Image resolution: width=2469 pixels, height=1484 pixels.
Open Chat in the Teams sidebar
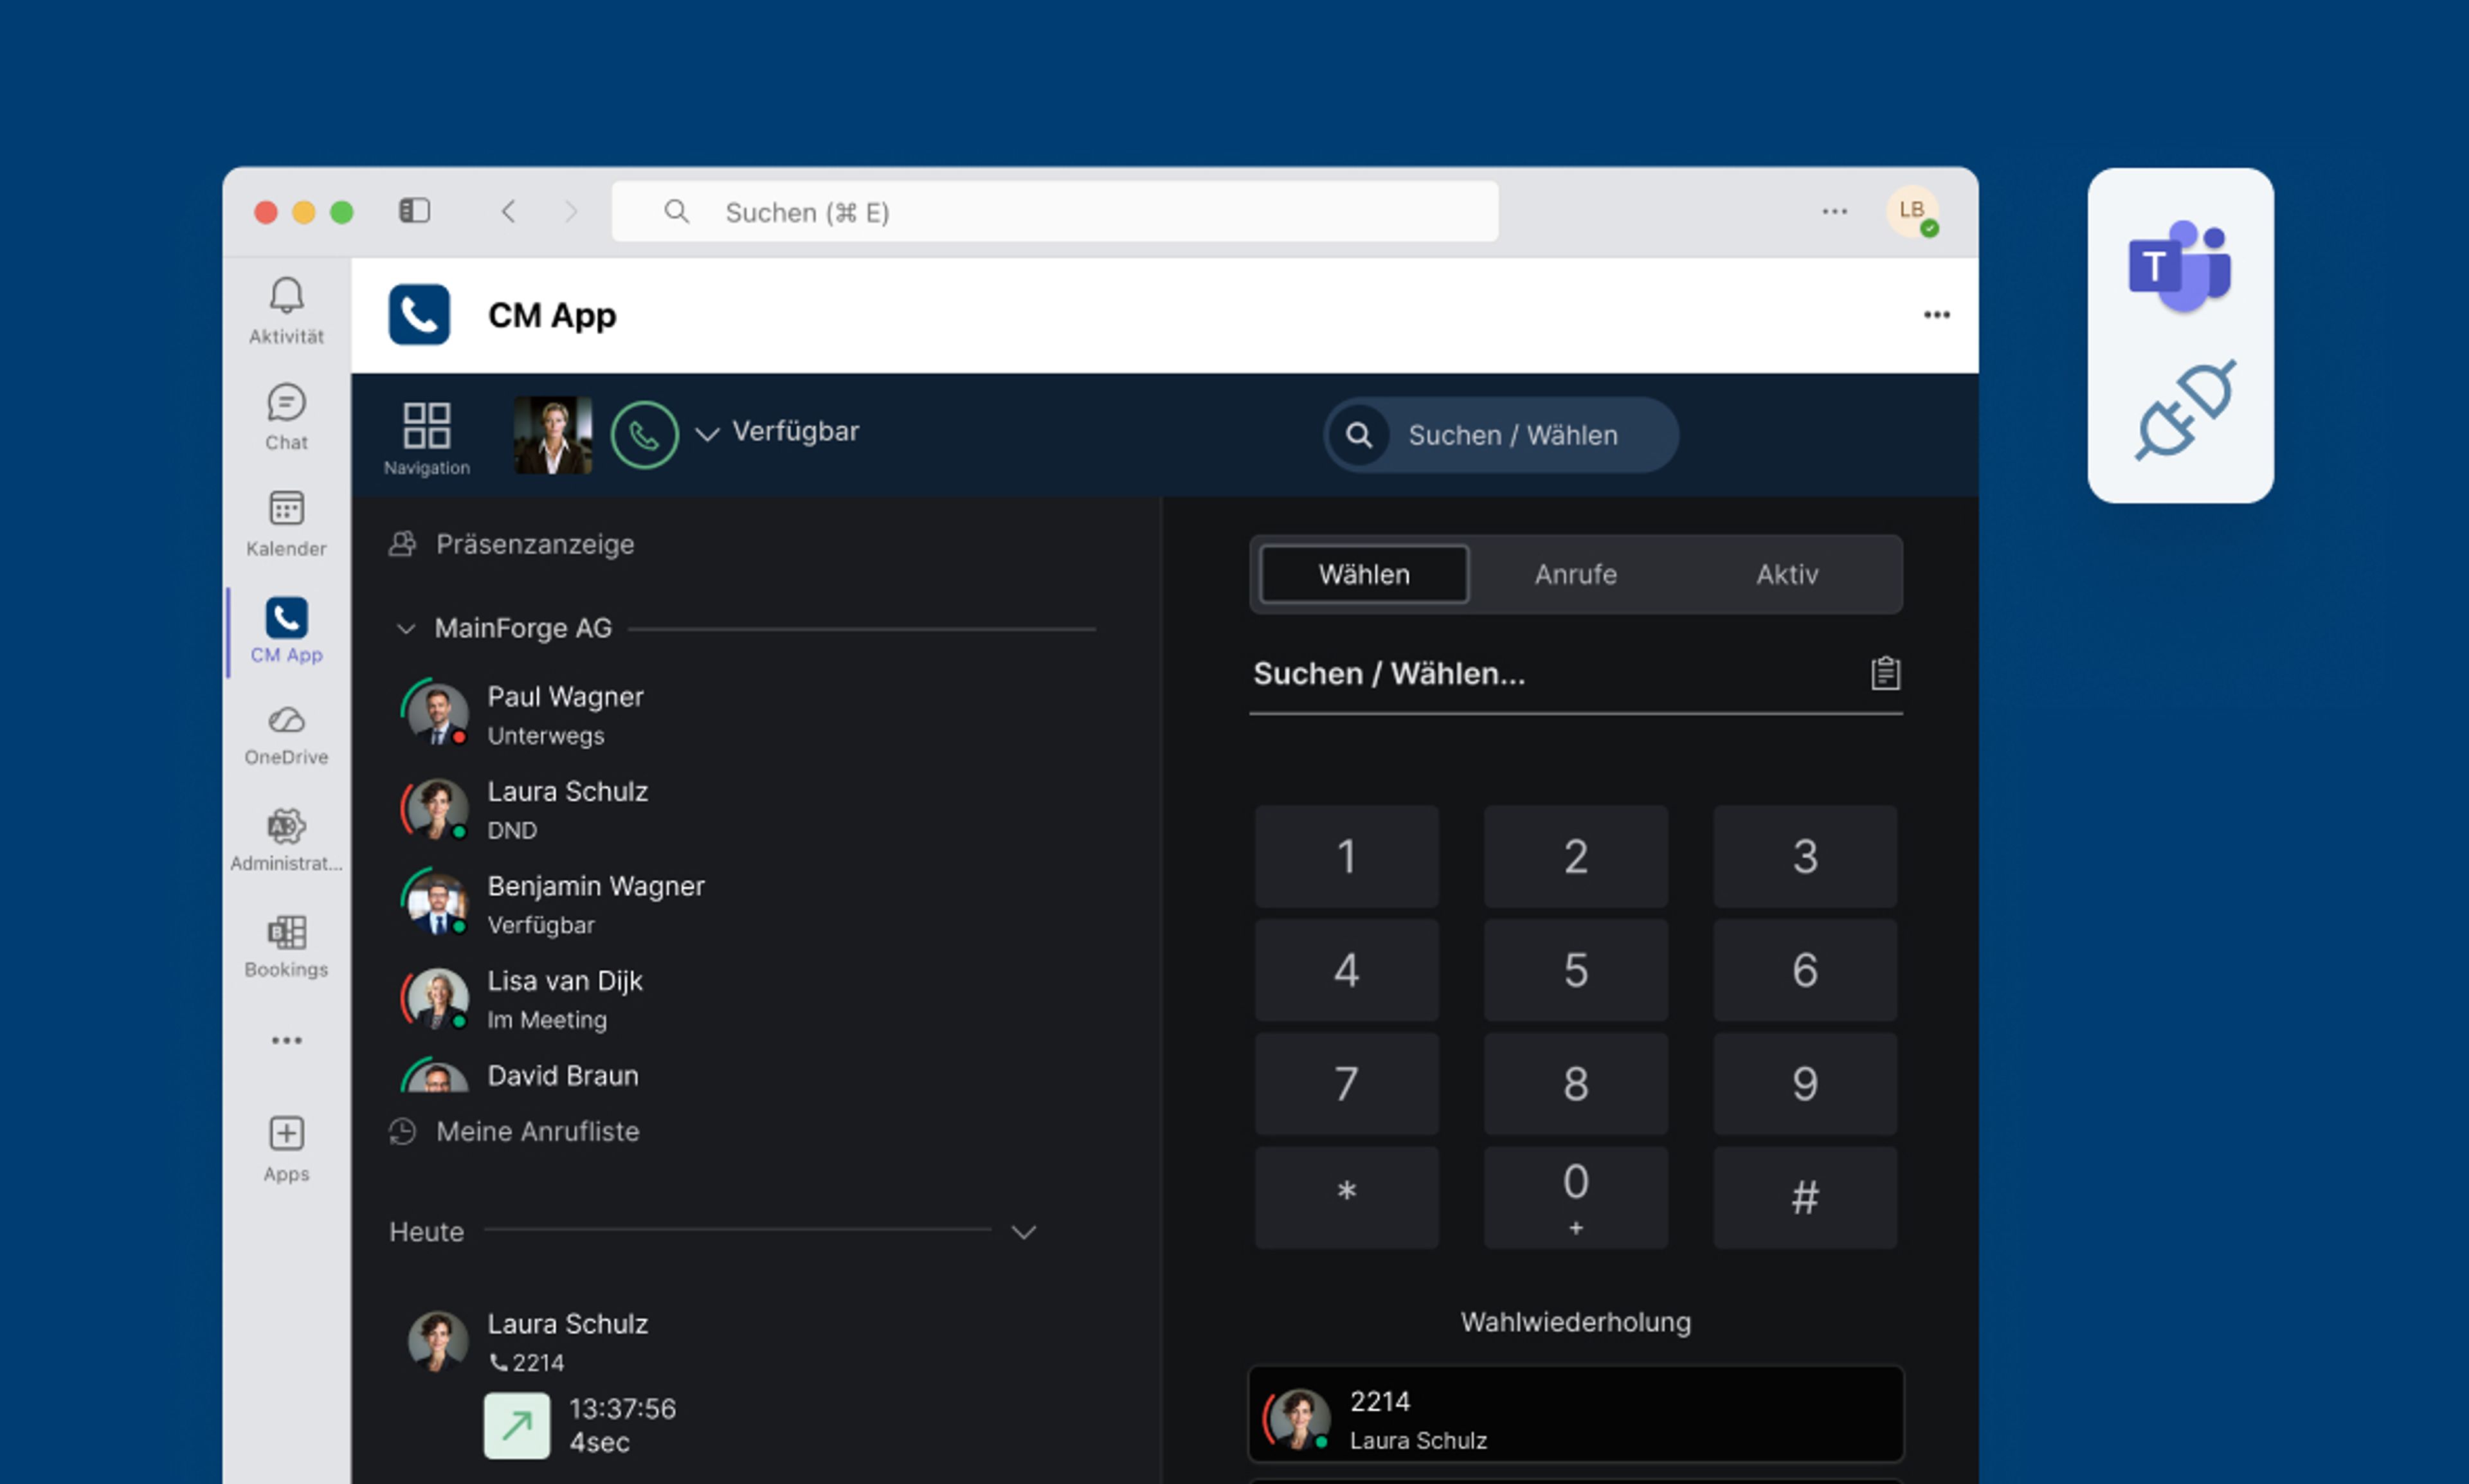click(286, 417)
